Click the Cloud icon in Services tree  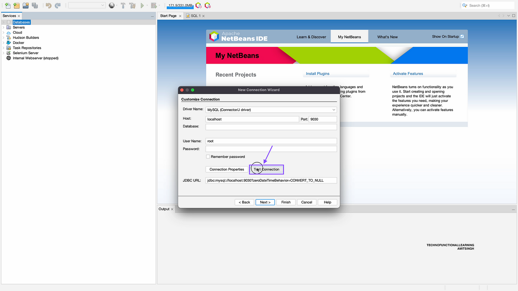click(x=9, y=33)
